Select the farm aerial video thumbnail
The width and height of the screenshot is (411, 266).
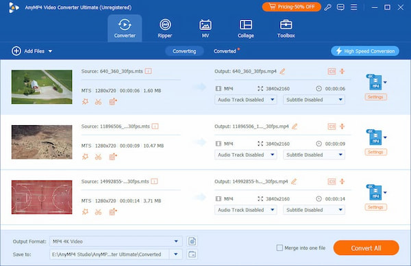pos(42,87)
